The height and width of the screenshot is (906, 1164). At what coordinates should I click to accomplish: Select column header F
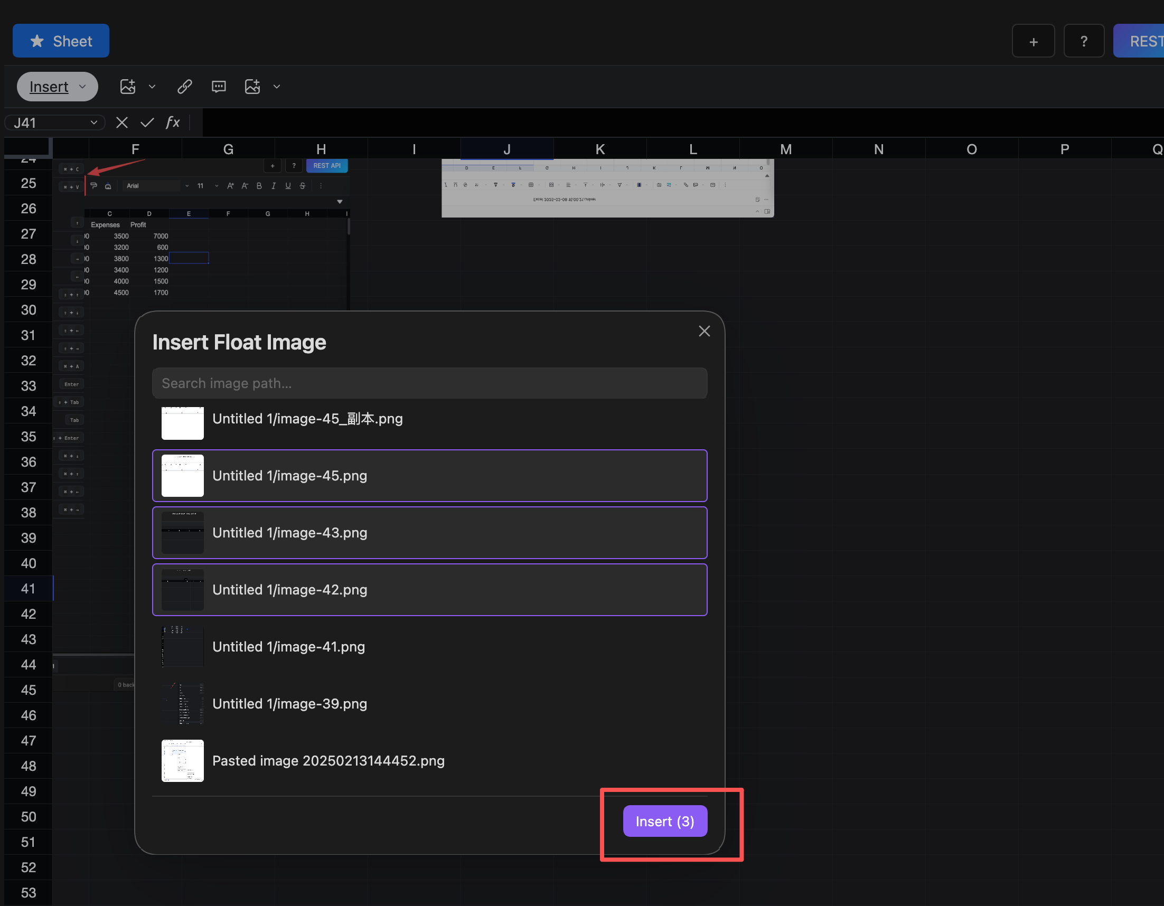coord(135,149)
